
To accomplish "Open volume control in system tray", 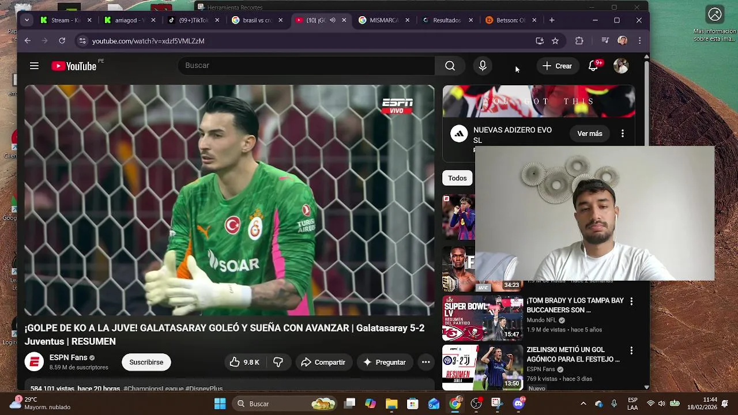I will [661, 403].
